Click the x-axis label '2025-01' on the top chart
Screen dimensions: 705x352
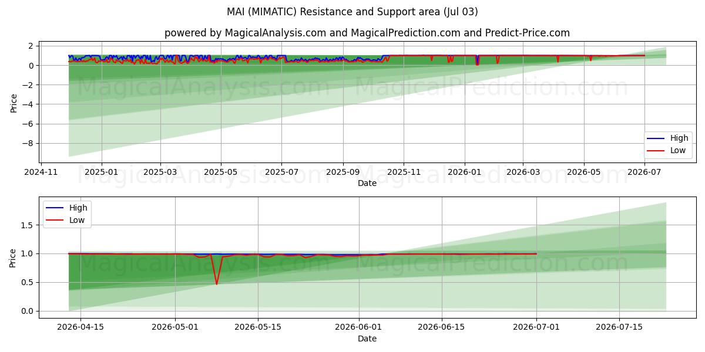coord(102,172)
